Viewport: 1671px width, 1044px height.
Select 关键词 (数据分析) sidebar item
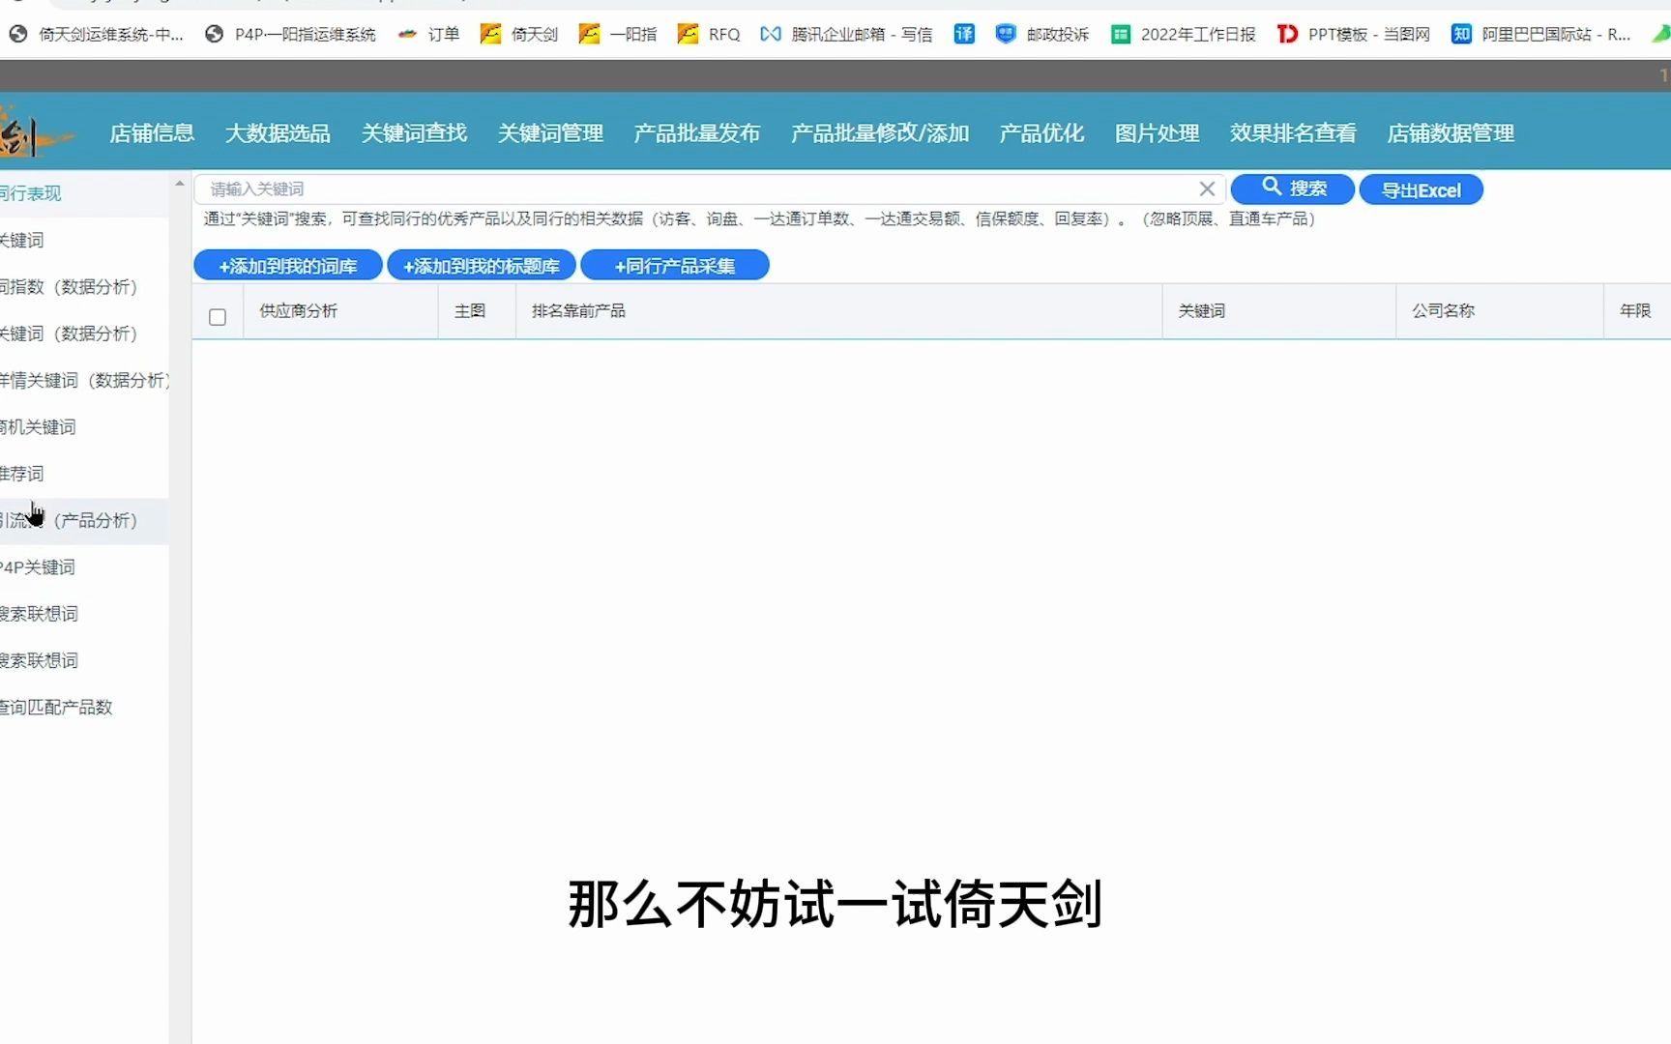pyautogui.click(x=84, y=333)
